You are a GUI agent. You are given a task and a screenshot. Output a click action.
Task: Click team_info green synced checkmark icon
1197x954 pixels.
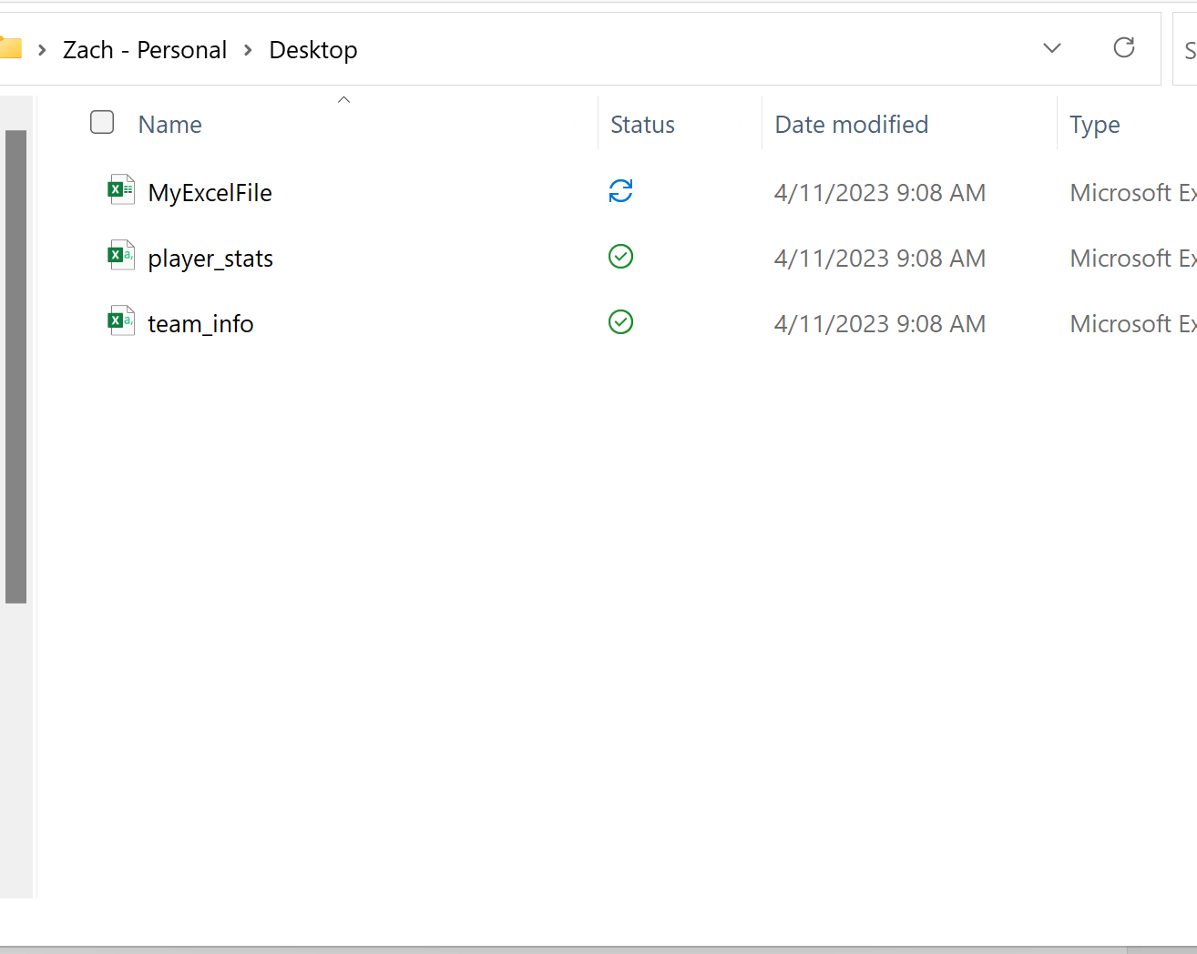click(620, 322)
